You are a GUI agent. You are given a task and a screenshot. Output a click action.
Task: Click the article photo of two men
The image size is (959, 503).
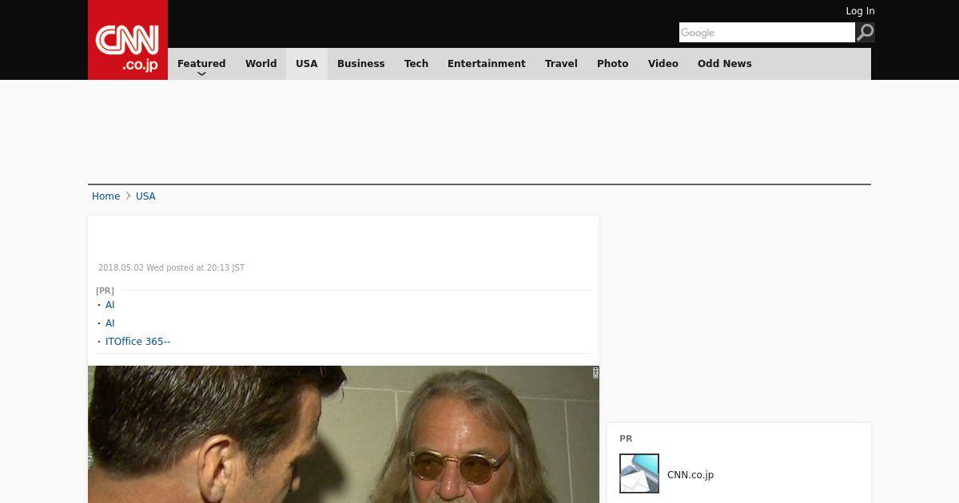point(344,434)
